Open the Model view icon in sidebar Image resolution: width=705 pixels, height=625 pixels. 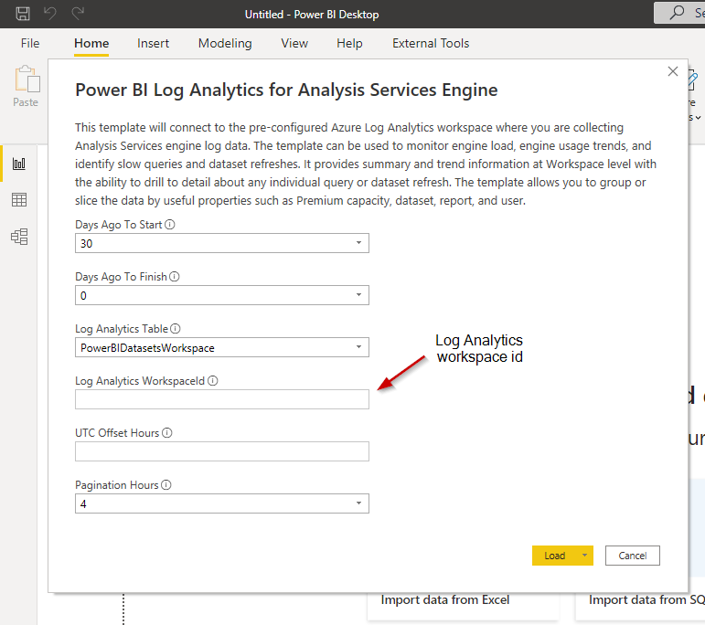tap(19, 237)
